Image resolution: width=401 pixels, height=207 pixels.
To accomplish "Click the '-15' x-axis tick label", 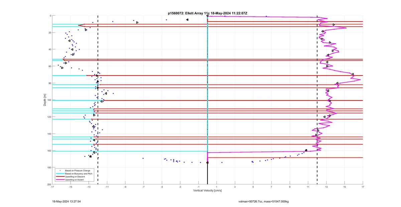I will pyautogui.click(x=71, y=187).
